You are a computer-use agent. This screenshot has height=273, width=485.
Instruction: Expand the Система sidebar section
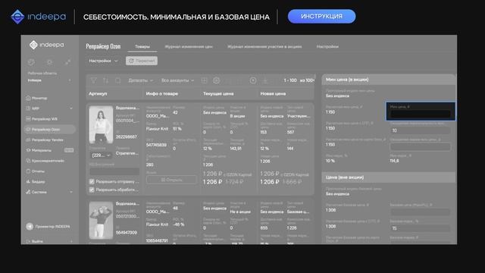[x=49, y=192]
